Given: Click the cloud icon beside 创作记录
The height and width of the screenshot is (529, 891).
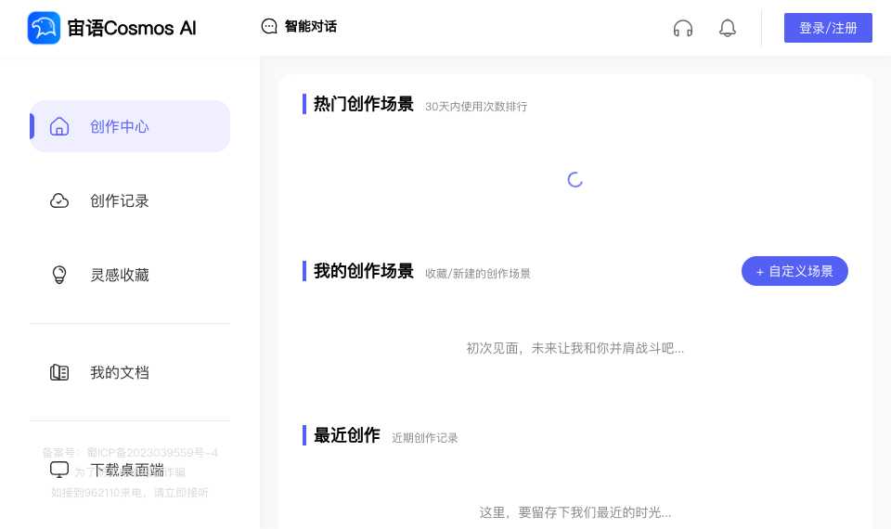Looking at the screenshot, I should click(59, 200).
